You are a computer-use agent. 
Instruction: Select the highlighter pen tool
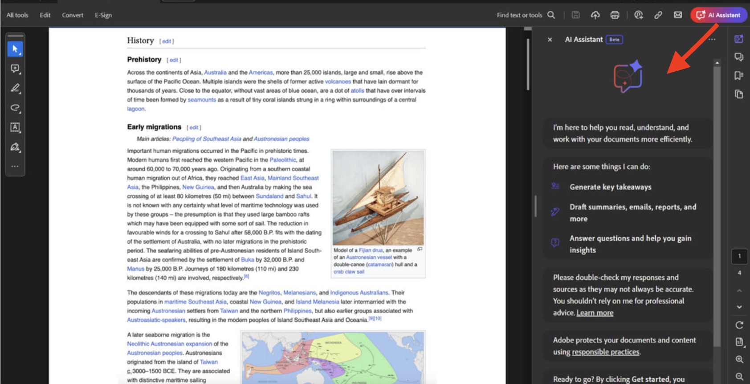tap(15, 88)
